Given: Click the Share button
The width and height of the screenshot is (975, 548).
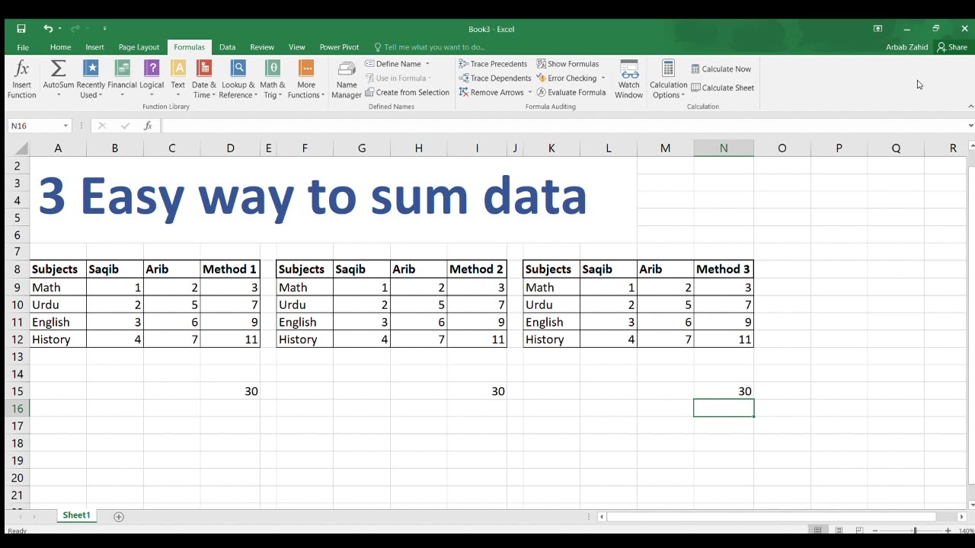Looking at the screenshot, I should pyautogui.click(x=952, y=47).
